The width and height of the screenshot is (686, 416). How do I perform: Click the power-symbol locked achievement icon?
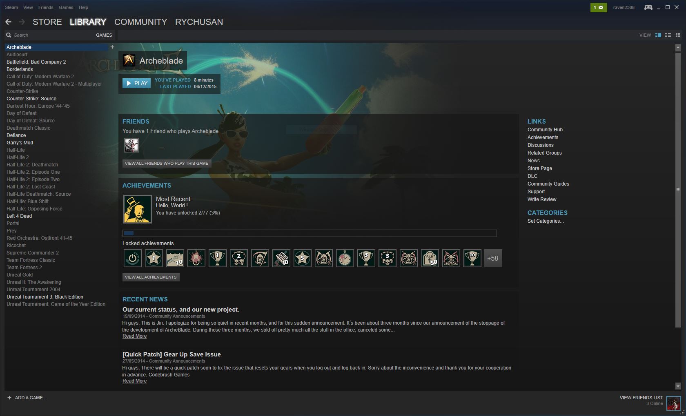pyautogui.click(x=133, y=258)
